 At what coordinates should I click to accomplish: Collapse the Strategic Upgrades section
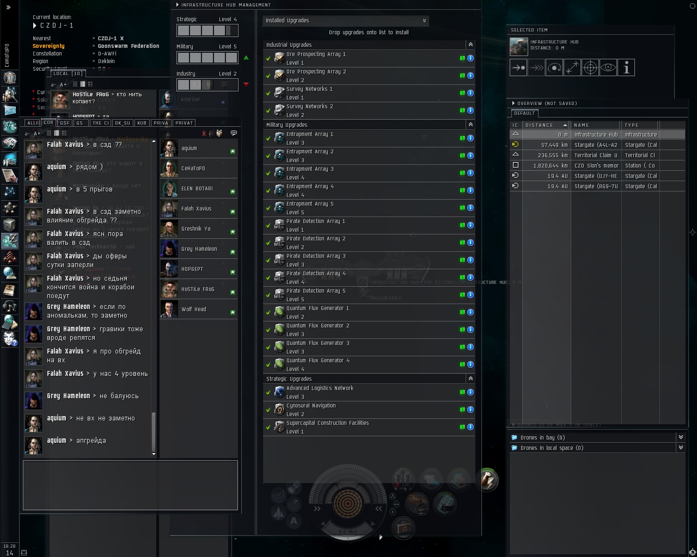pos(470,379)
